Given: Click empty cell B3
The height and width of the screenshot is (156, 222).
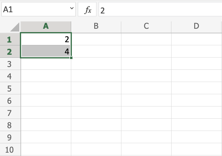Looking at the screenshot, I should click(x=96, y=64).
